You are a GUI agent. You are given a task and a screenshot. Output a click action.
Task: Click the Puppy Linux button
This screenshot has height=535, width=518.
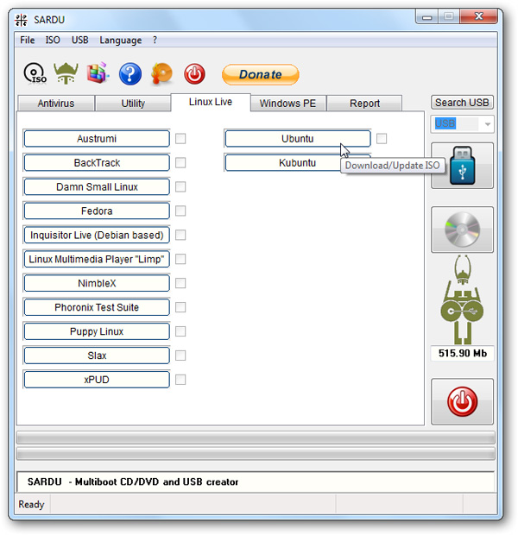point(97,331)
